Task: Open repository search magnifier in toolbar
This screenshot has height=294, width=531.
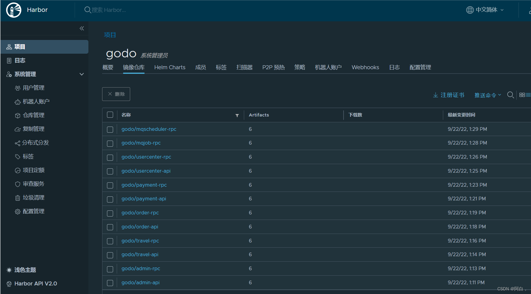Action: point(511,95)
